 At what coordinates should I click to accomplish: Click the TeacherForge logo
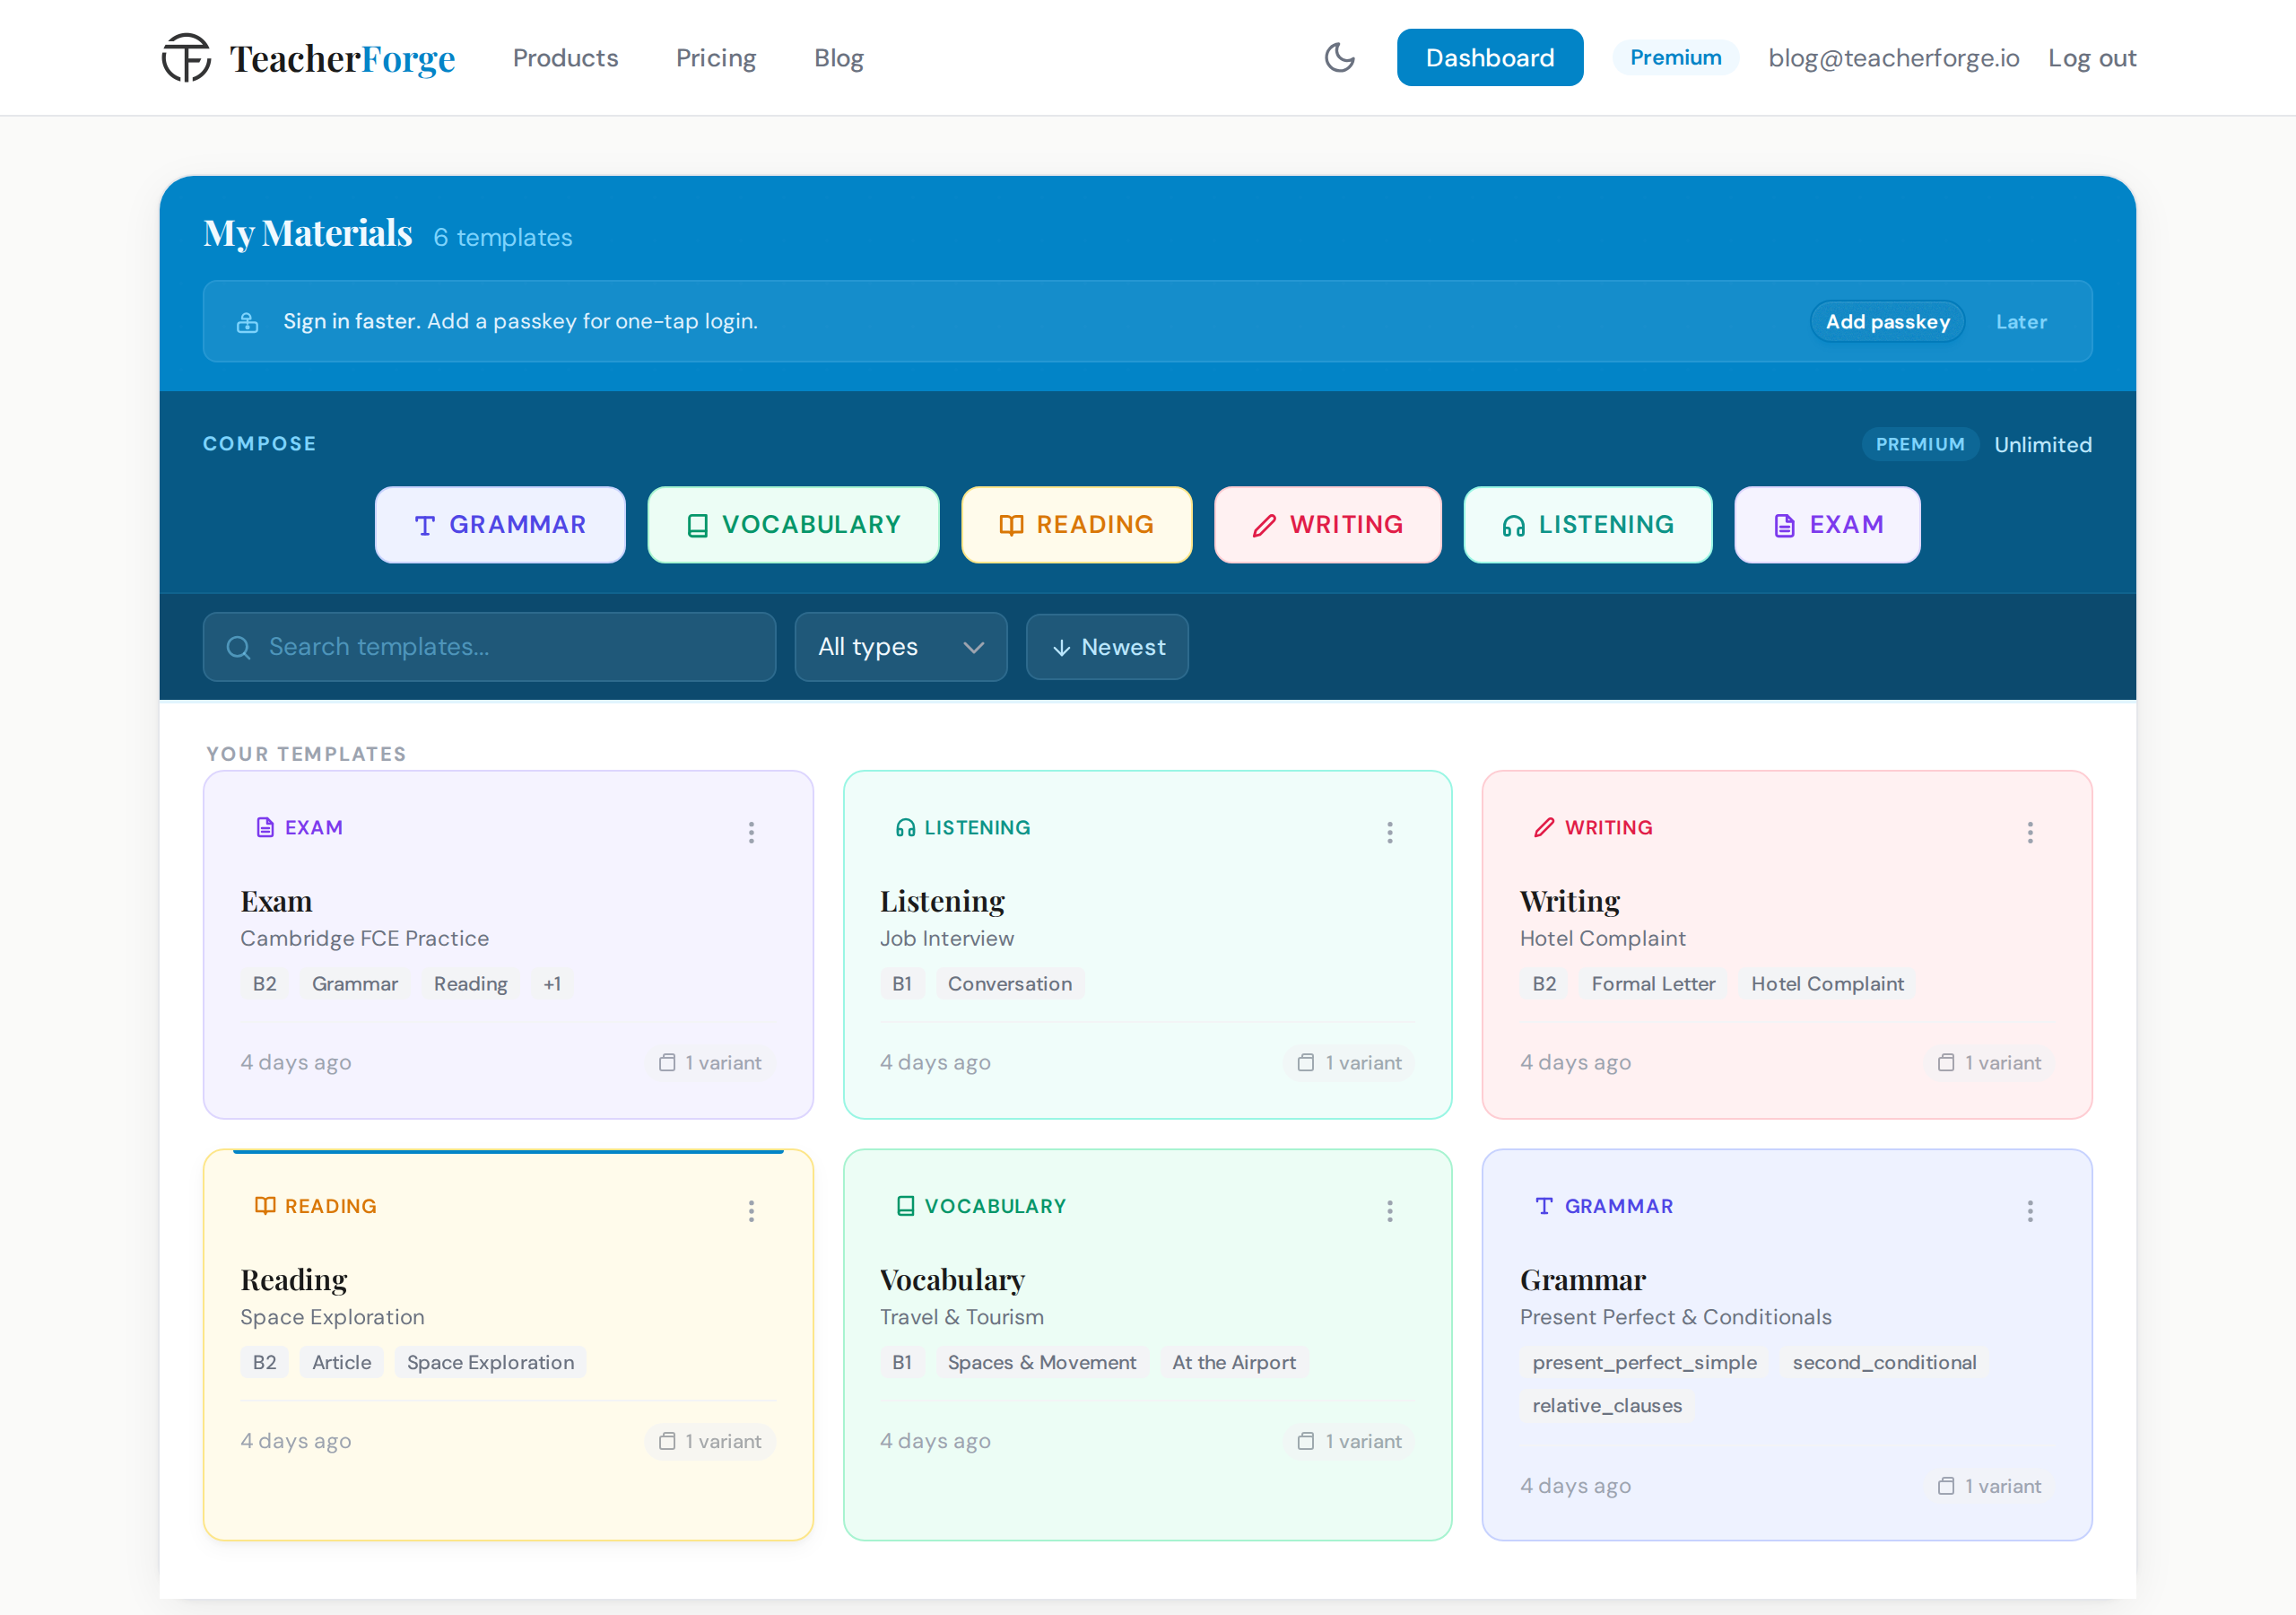tap(308, 57)
